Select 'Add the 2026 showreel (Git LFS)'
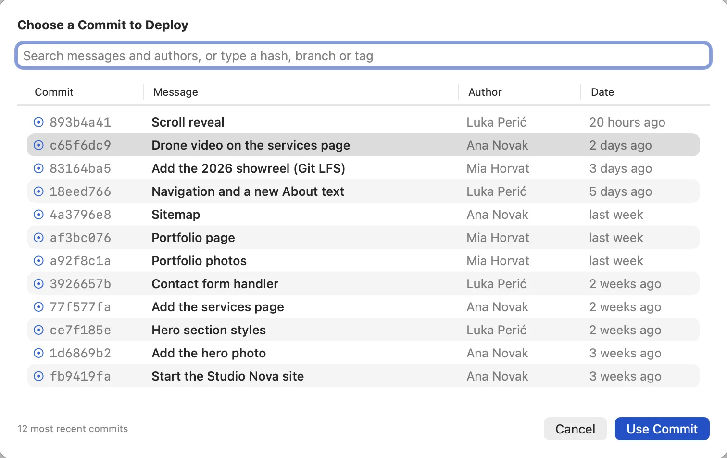This screenshot has width=727, height=458. tap(248, 168)
